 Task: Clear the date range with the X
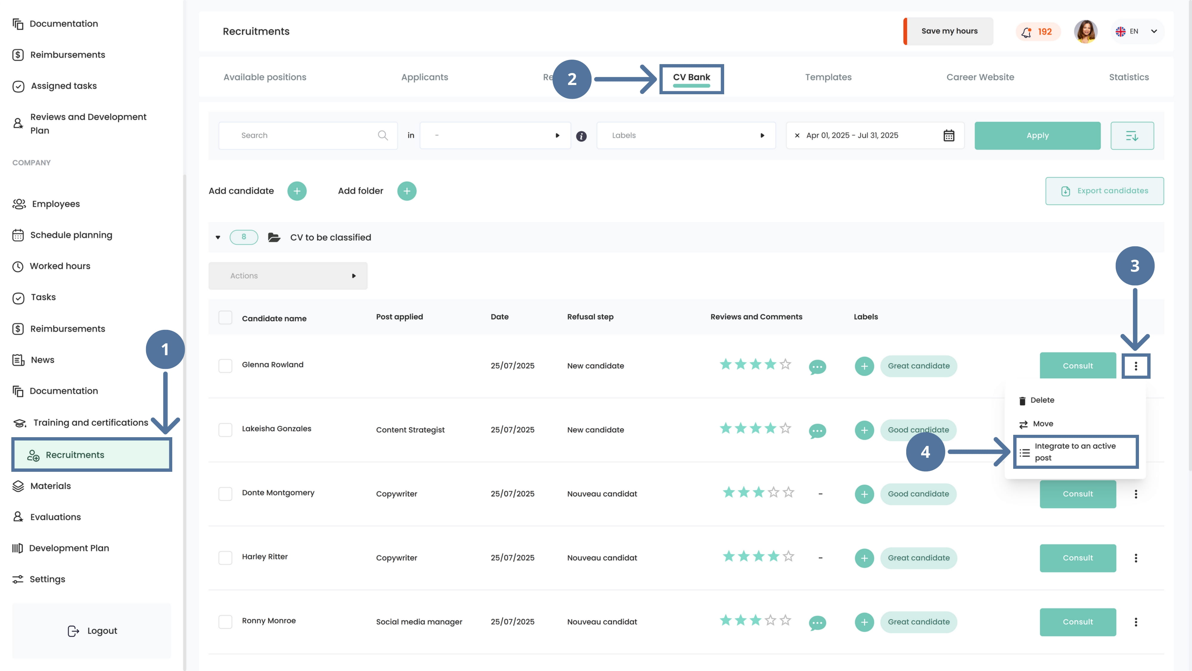(x=797, y=136)
